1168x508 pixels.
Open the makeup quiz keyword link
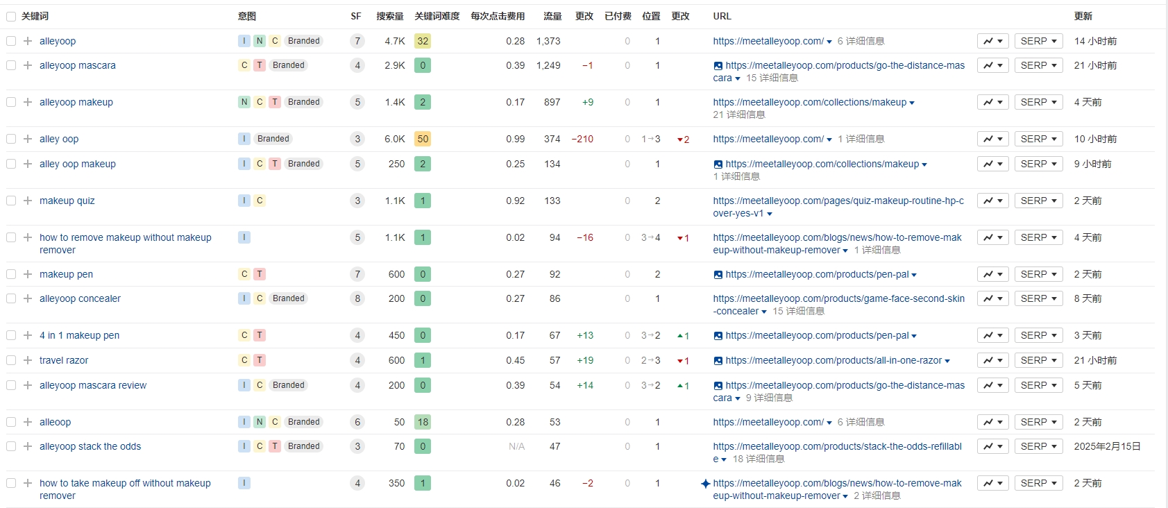(x=67, y=201)
